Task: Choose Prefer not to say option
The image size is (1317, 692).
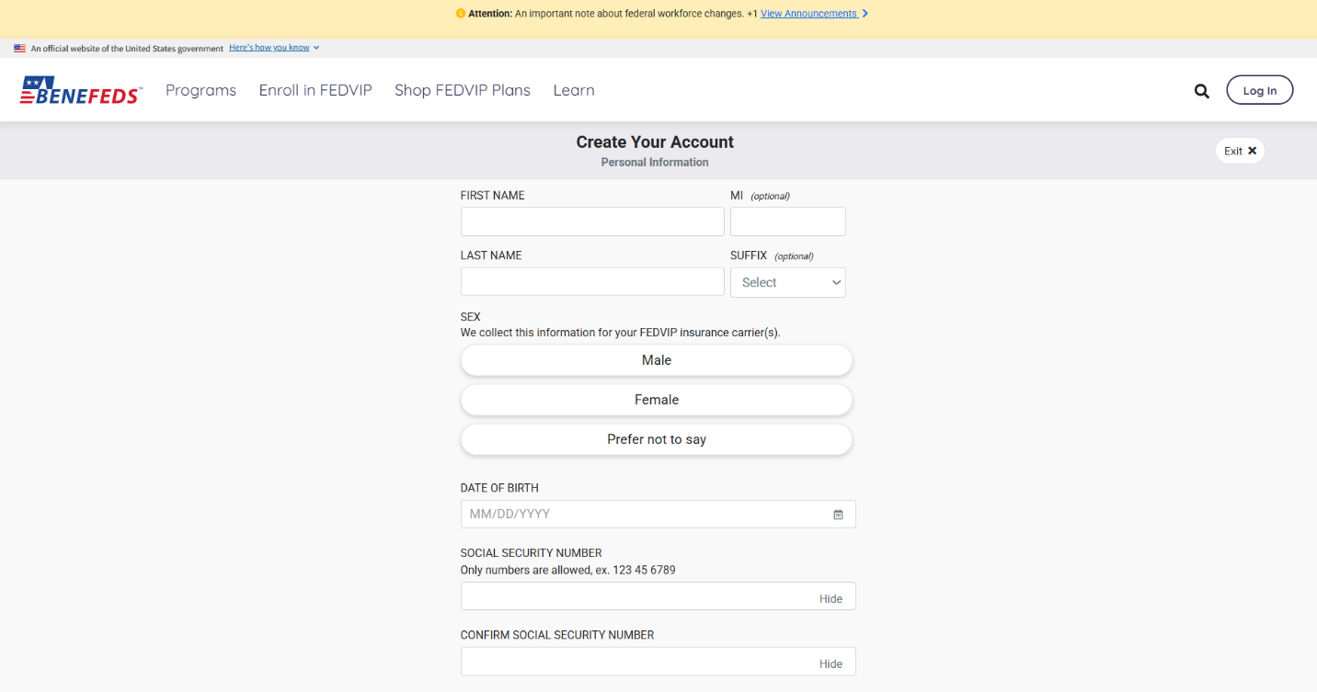Action: [656, 439]
